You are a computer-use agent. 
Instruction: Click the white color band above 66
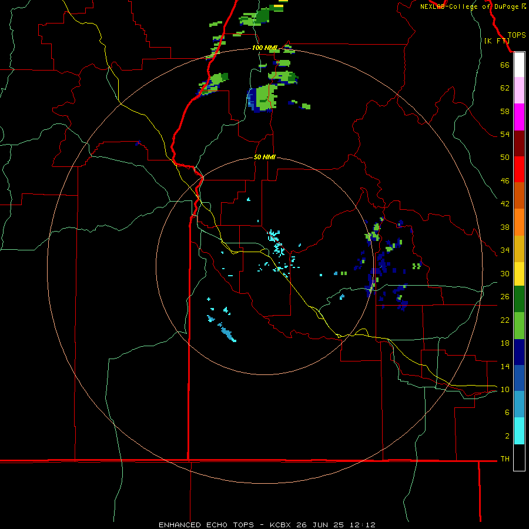(519, 65)
